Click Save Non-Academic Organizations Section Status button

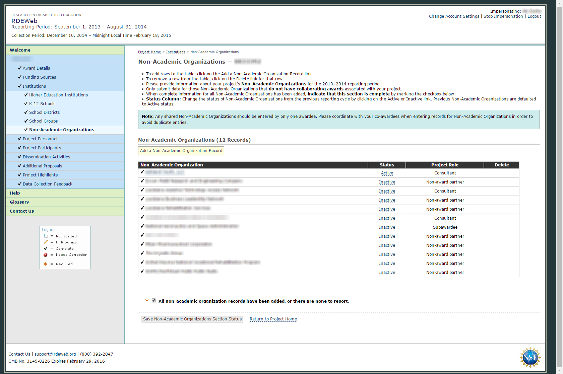pyautogui.click(x=192, y=319)
